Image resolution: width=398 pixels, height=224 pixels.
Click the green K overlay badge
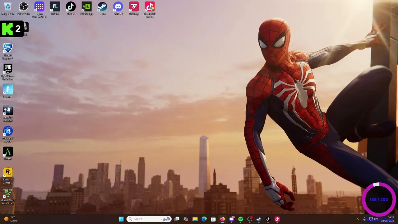[12, 29]
